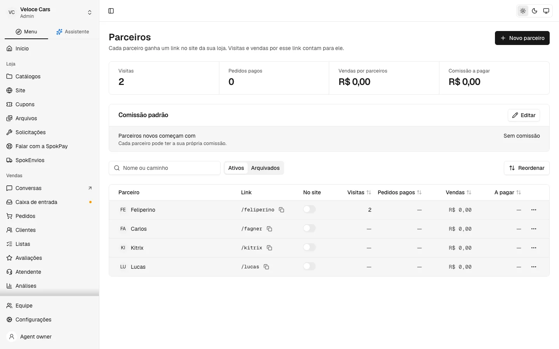Show Arquivados partners
Screen dimensions: 559x349
click(x=265, y=168)
